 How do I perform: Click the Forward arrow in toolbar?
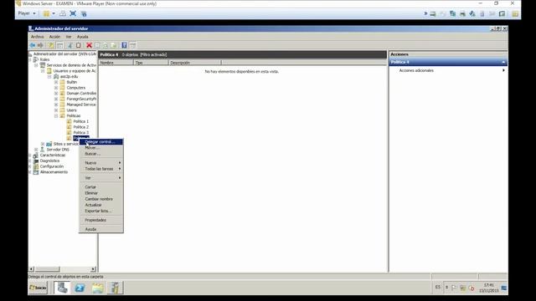point(40,45)
